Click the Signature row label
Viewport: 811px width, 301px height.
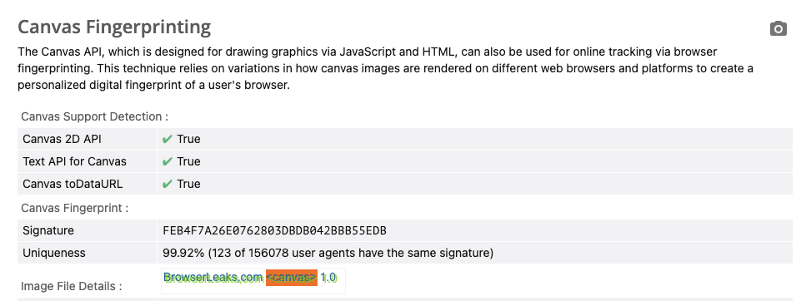[48, 231]
